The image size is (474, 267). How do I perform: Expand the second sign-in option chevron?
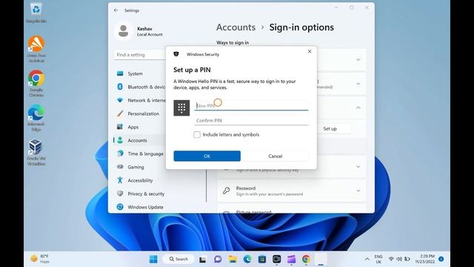click(x=358, y=84)
